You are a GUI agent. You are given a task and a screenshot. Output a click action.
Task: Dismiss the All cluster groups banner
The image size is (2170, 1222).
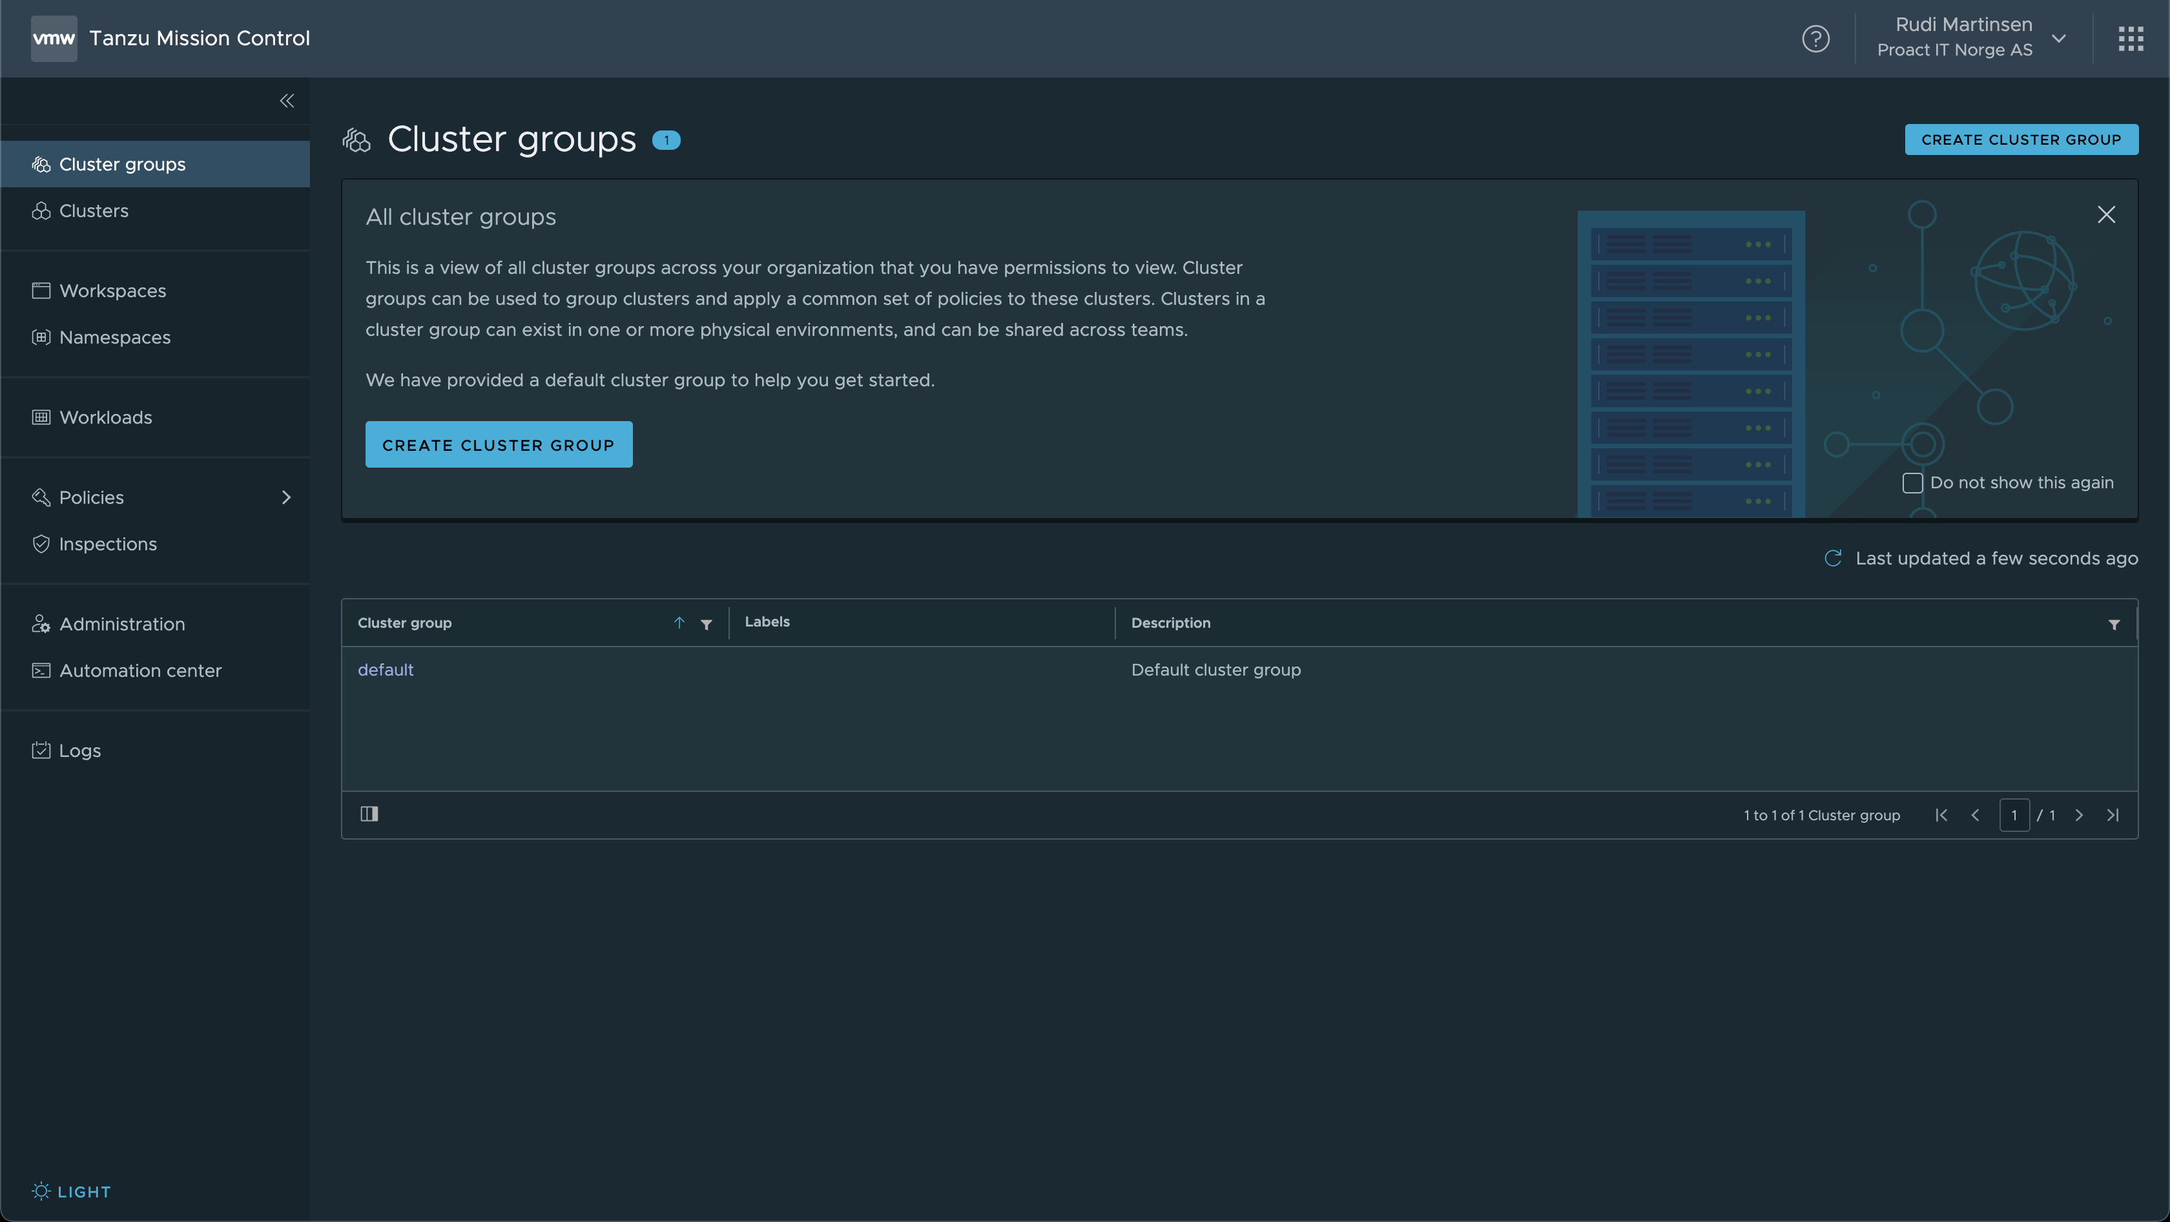pos(2106,215)
